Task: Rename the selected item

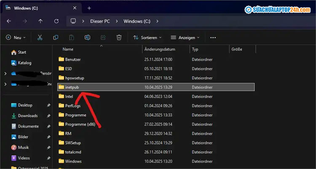Action: click(87, 38)
